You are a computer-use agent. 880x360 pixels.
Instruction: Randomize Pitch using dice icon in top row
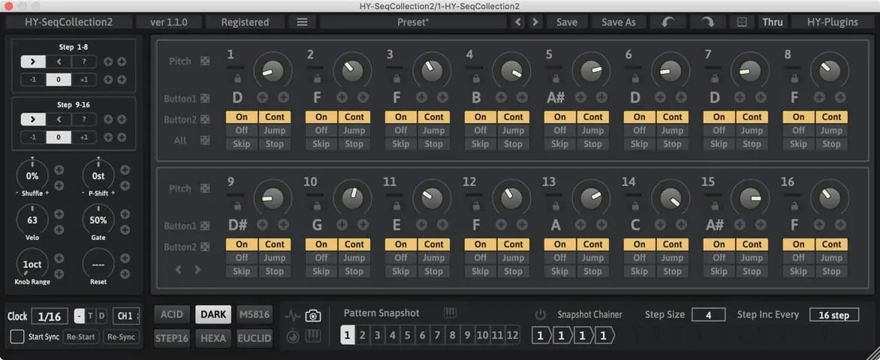pos(205,61)
